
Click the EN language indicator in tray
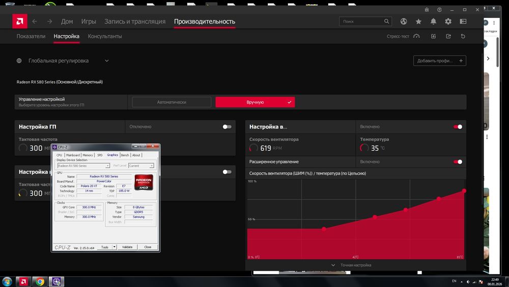(454, 281)
